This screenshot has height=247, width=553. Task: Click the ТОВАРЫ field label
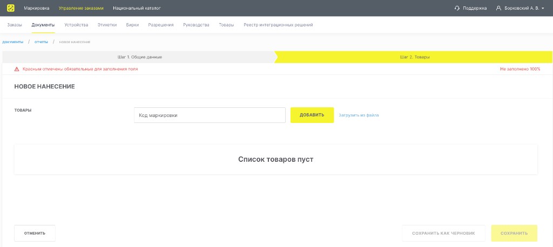(x=23, y=110)
